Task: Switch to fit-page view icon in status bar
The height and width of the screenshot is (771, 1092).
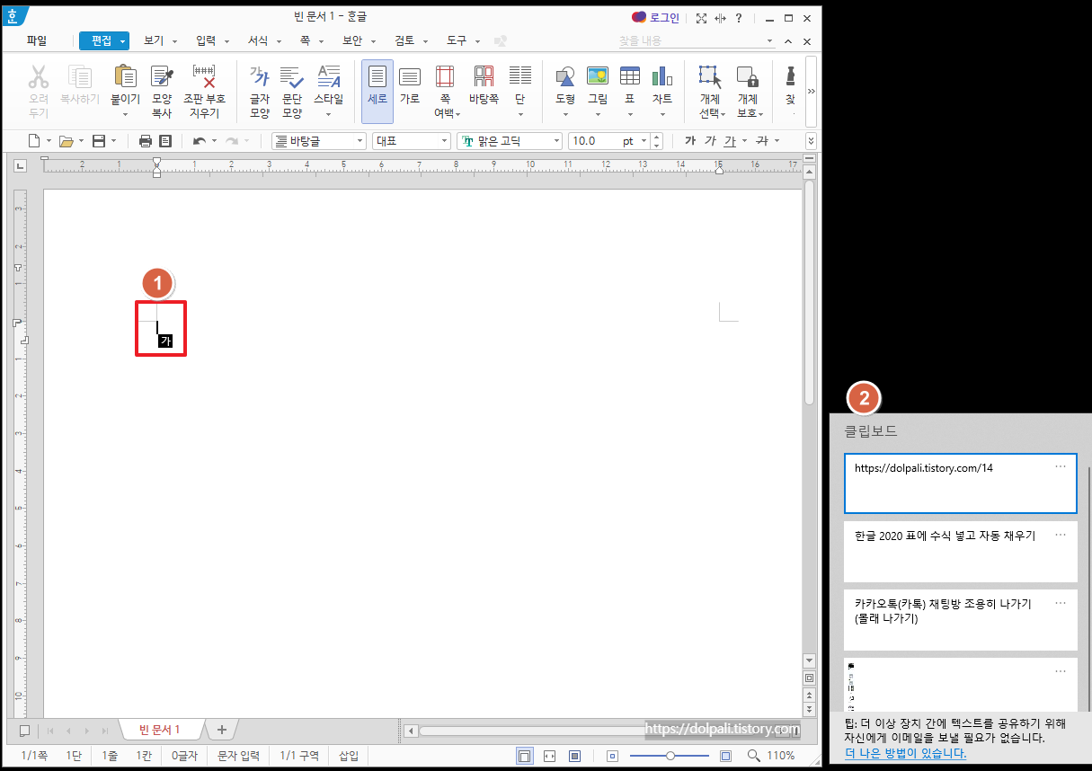Action: tap(575, 756)
